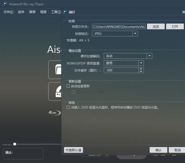Enable 自动检查更新 checkbox
Viewport: 185px width, 163px height.
click(x=68, y=86)
